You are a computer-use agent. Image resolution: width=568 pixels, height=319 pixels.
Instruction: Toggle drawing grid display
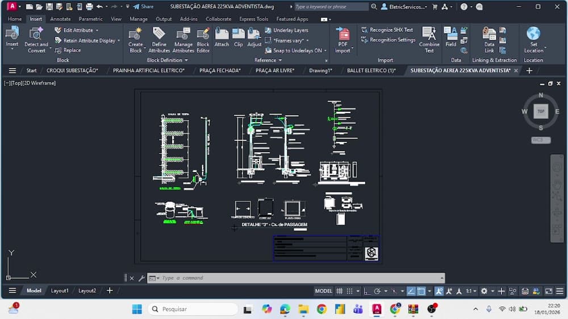340,291
